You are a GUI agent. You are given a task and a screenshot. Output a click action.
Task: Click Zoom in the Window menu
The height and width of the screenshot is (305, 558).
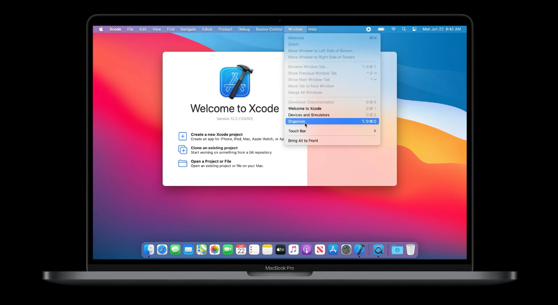pos(332,44)
